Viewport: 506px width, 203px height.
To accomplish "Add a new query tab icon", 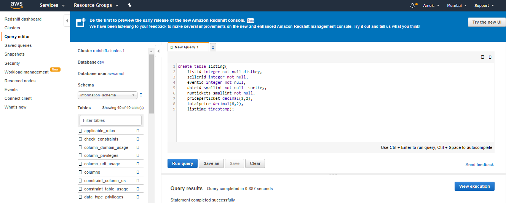I will click(x=213, y=47).
